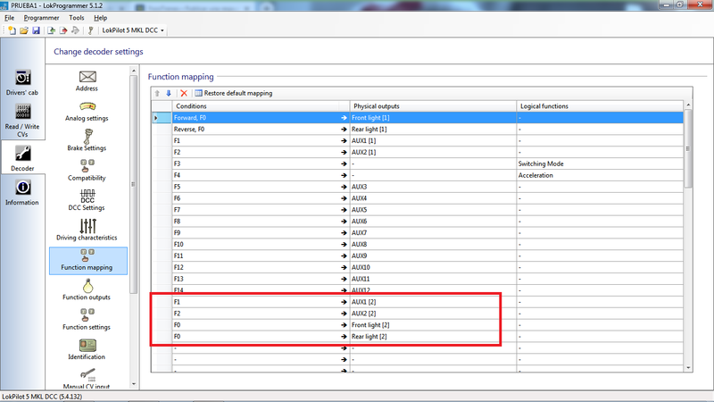Select 'Acceleration' logical function cell
714x402 pixels.
600,175
